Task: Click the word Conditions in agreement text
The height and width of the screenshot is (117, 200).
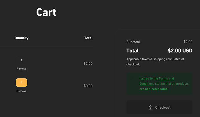Action: tap(147, 84)
